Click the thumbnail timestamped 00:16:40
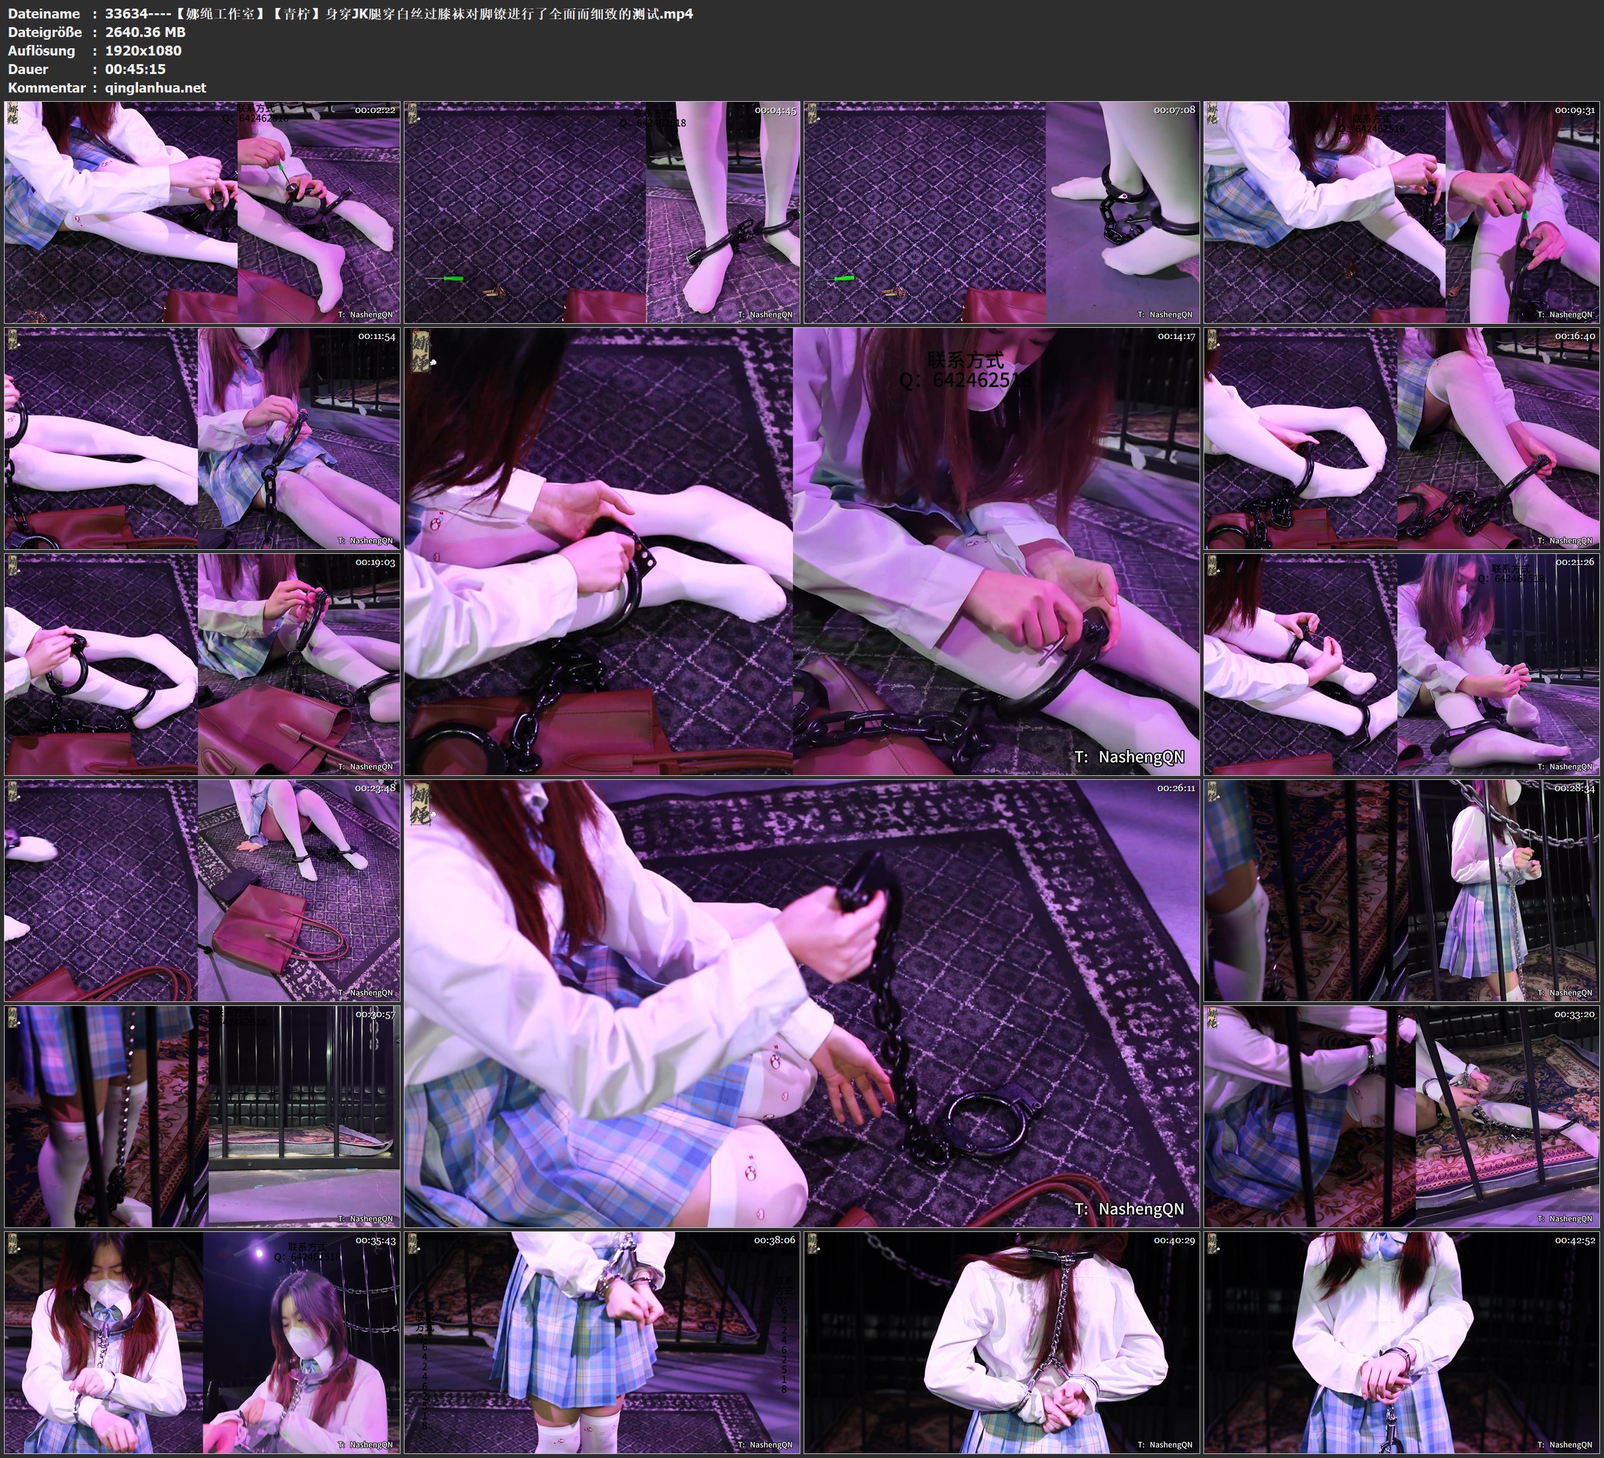 (x=1402, y=438)
